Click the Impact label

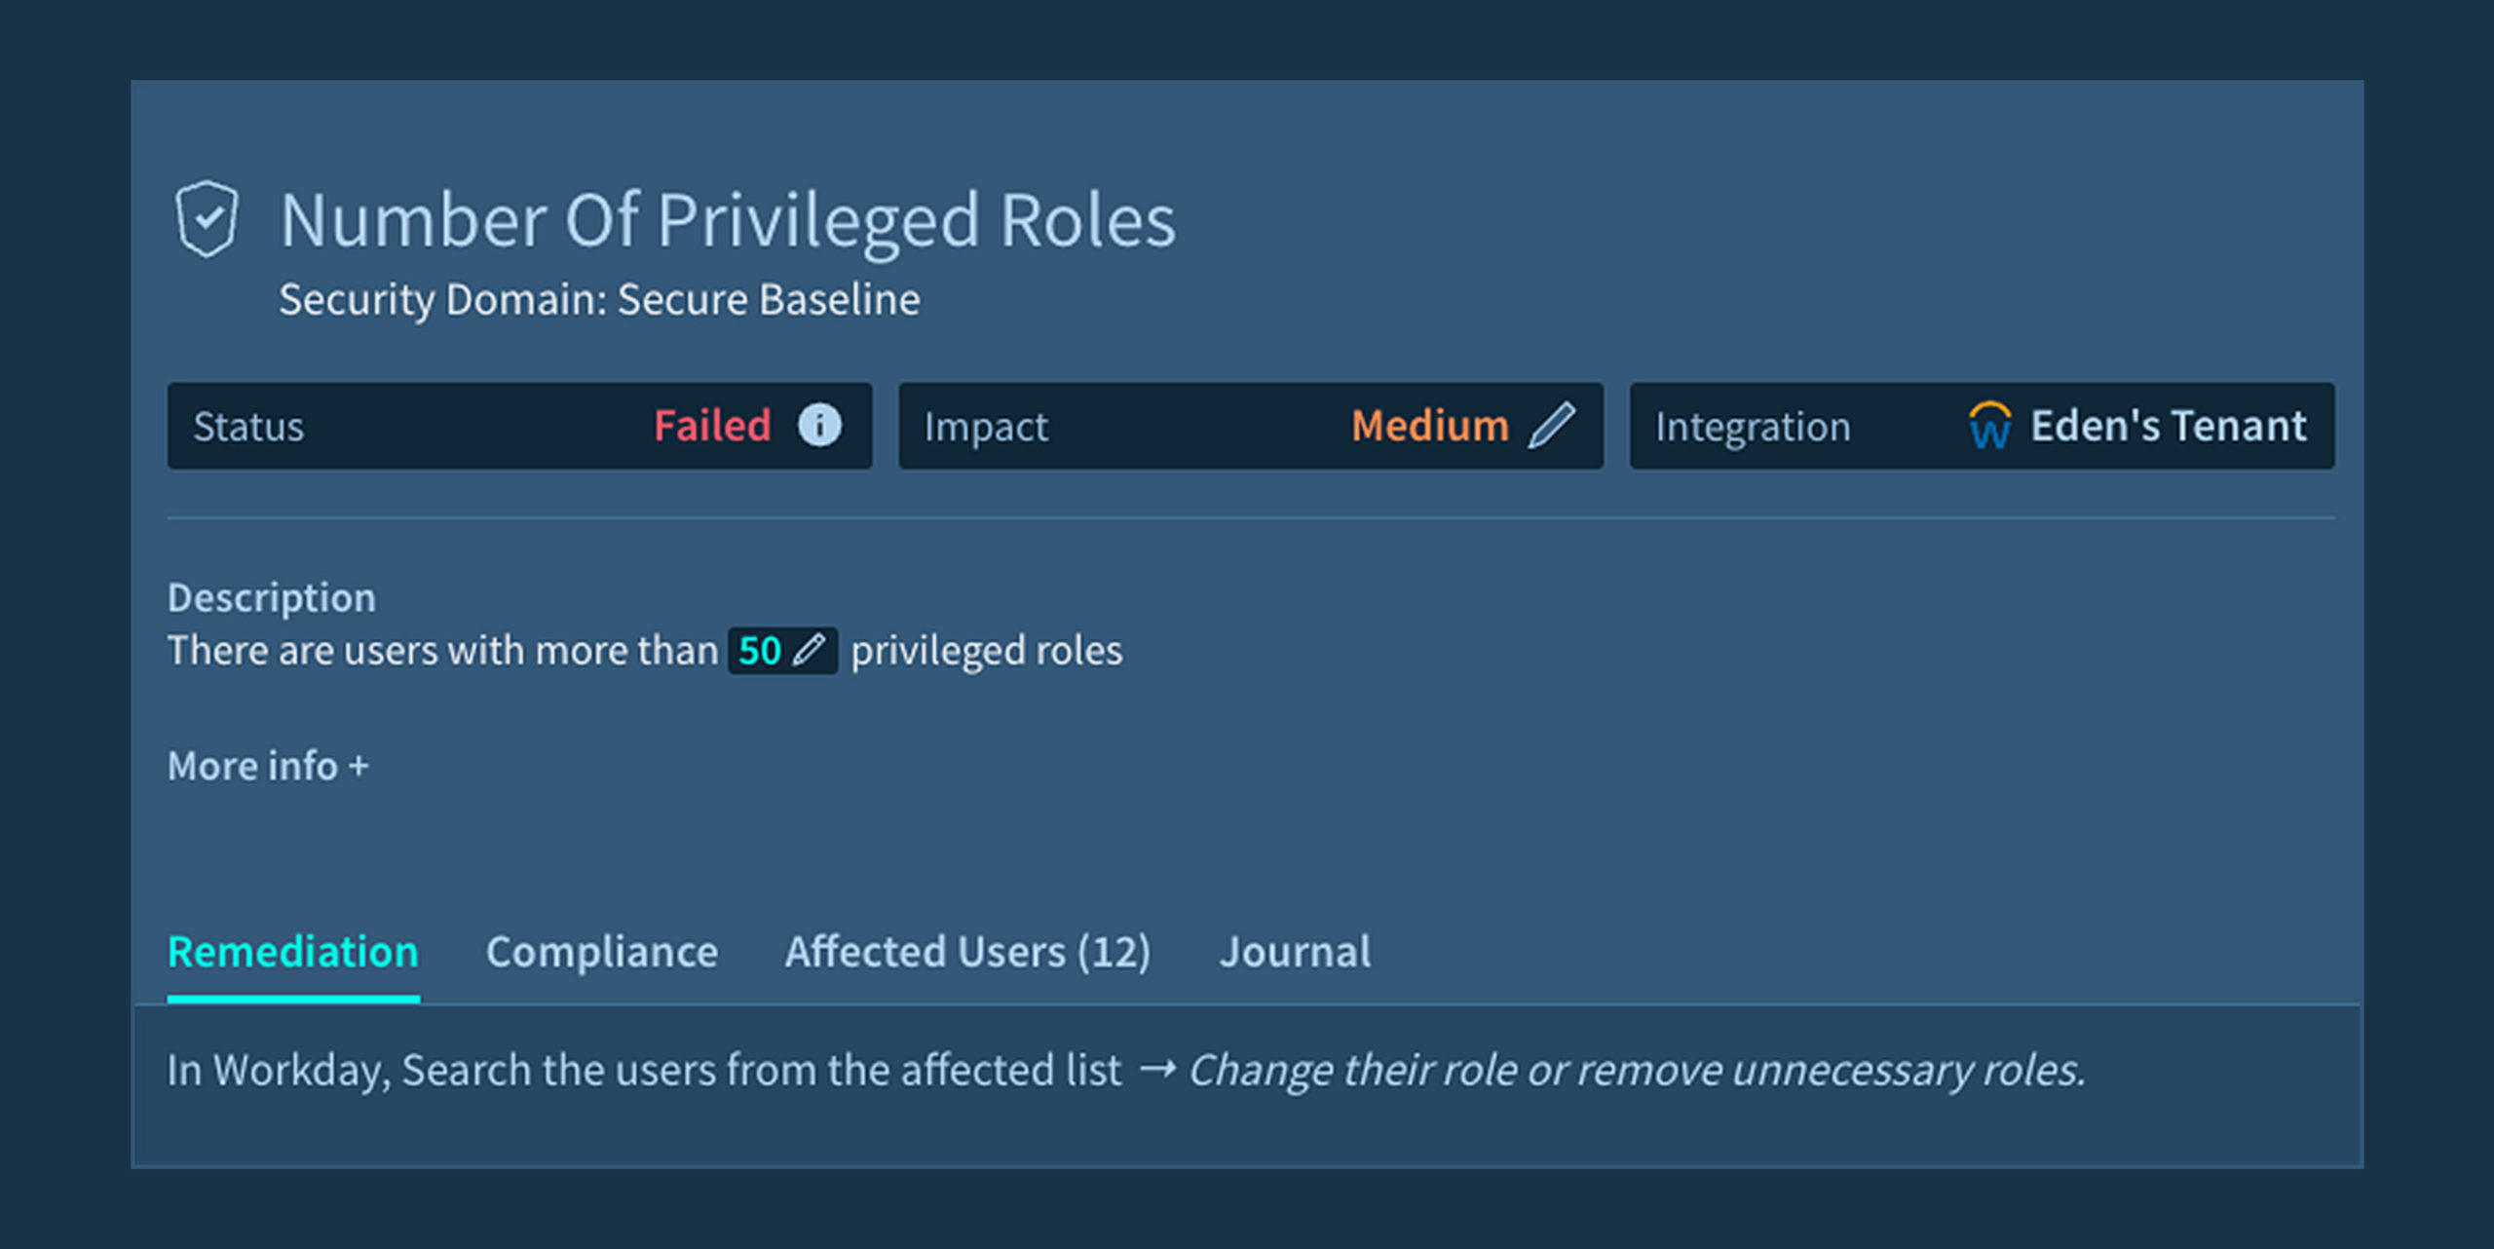pyautogui.click(x=986, y=427)
